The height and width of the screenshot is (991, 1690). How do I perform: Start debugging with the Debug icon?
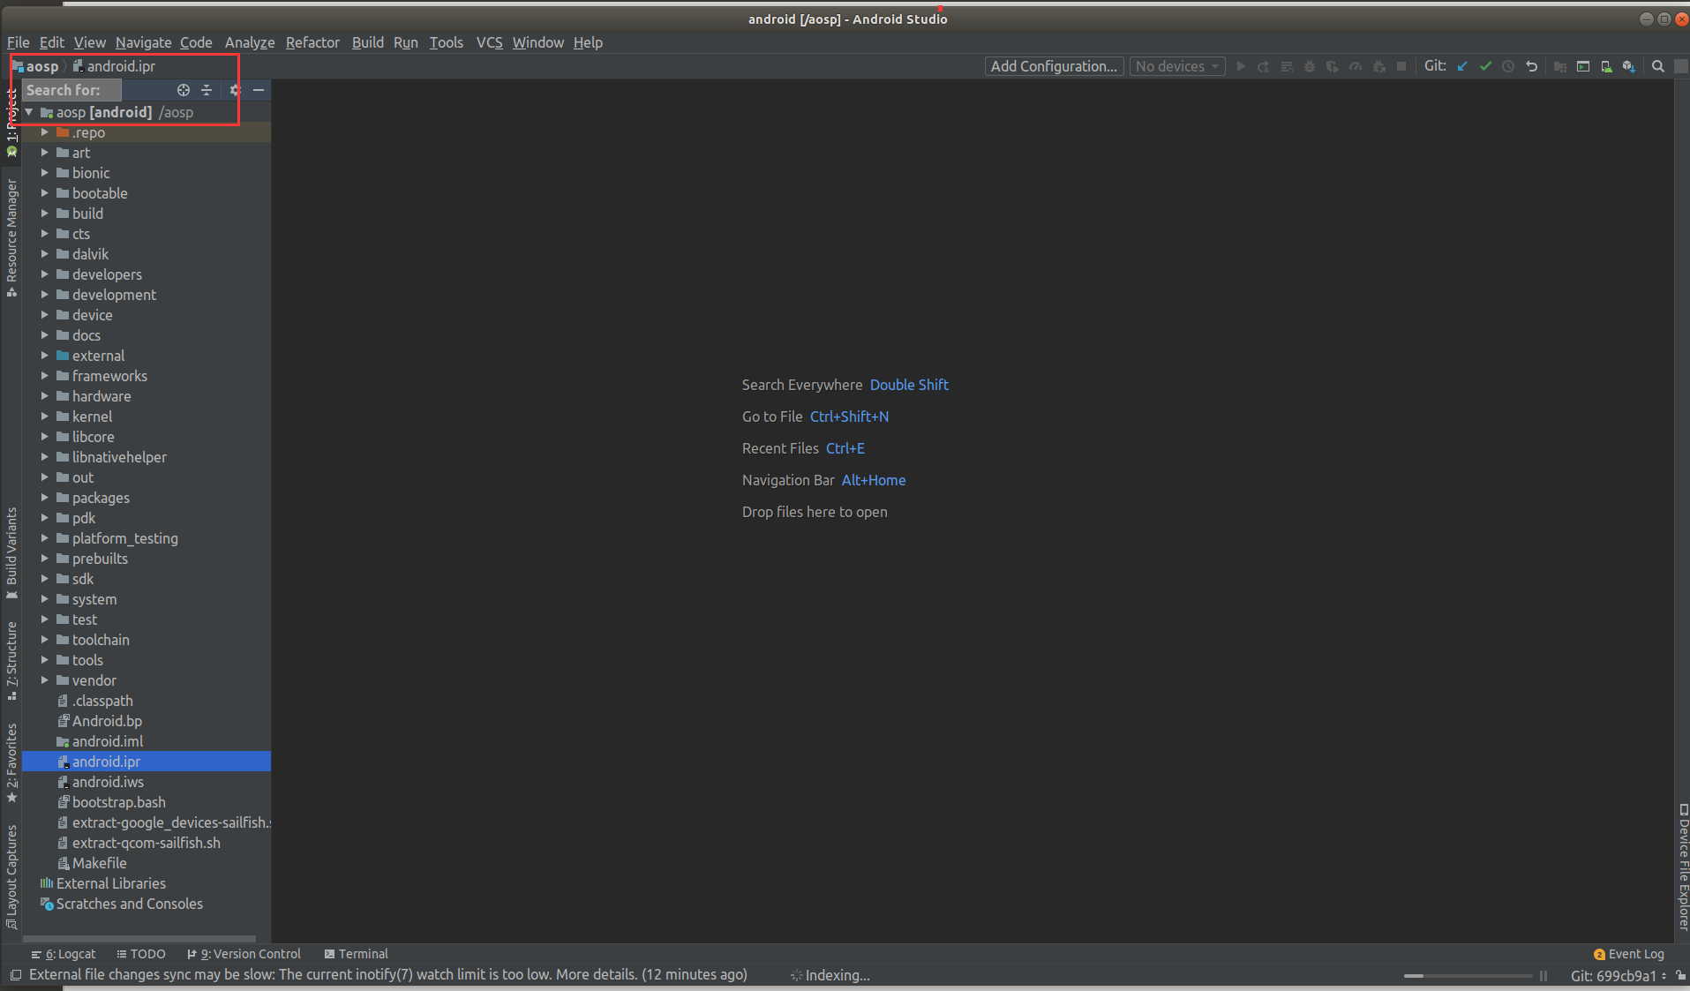(x=1309, y=66)
